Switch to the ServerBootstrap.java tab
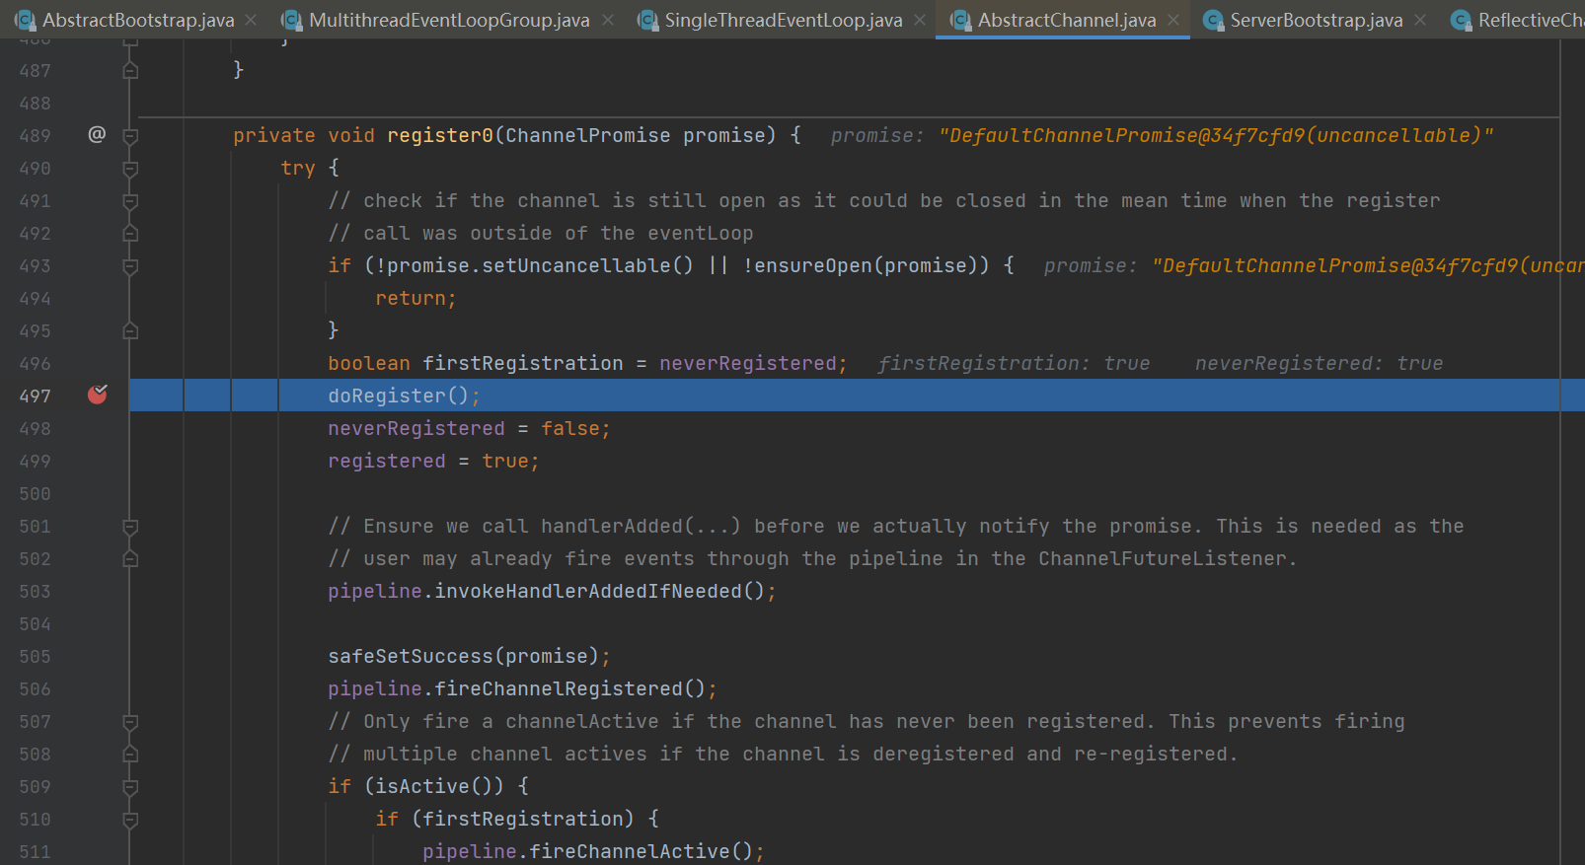This screenshot has height=865, width=1585. tap(1316, 20)
